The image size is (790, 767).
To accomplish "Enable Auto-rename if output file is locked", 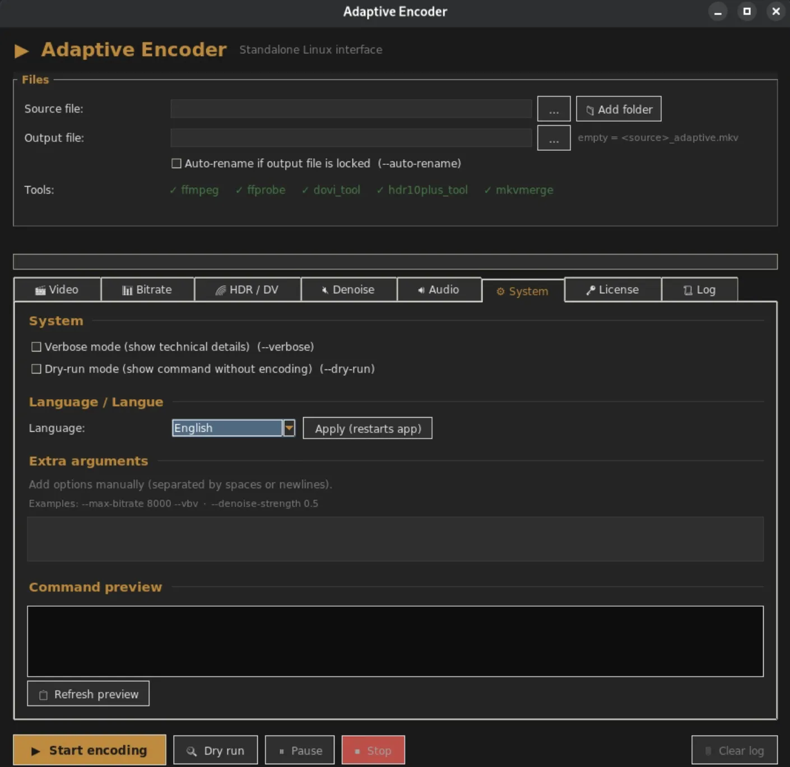I will 176,163.
